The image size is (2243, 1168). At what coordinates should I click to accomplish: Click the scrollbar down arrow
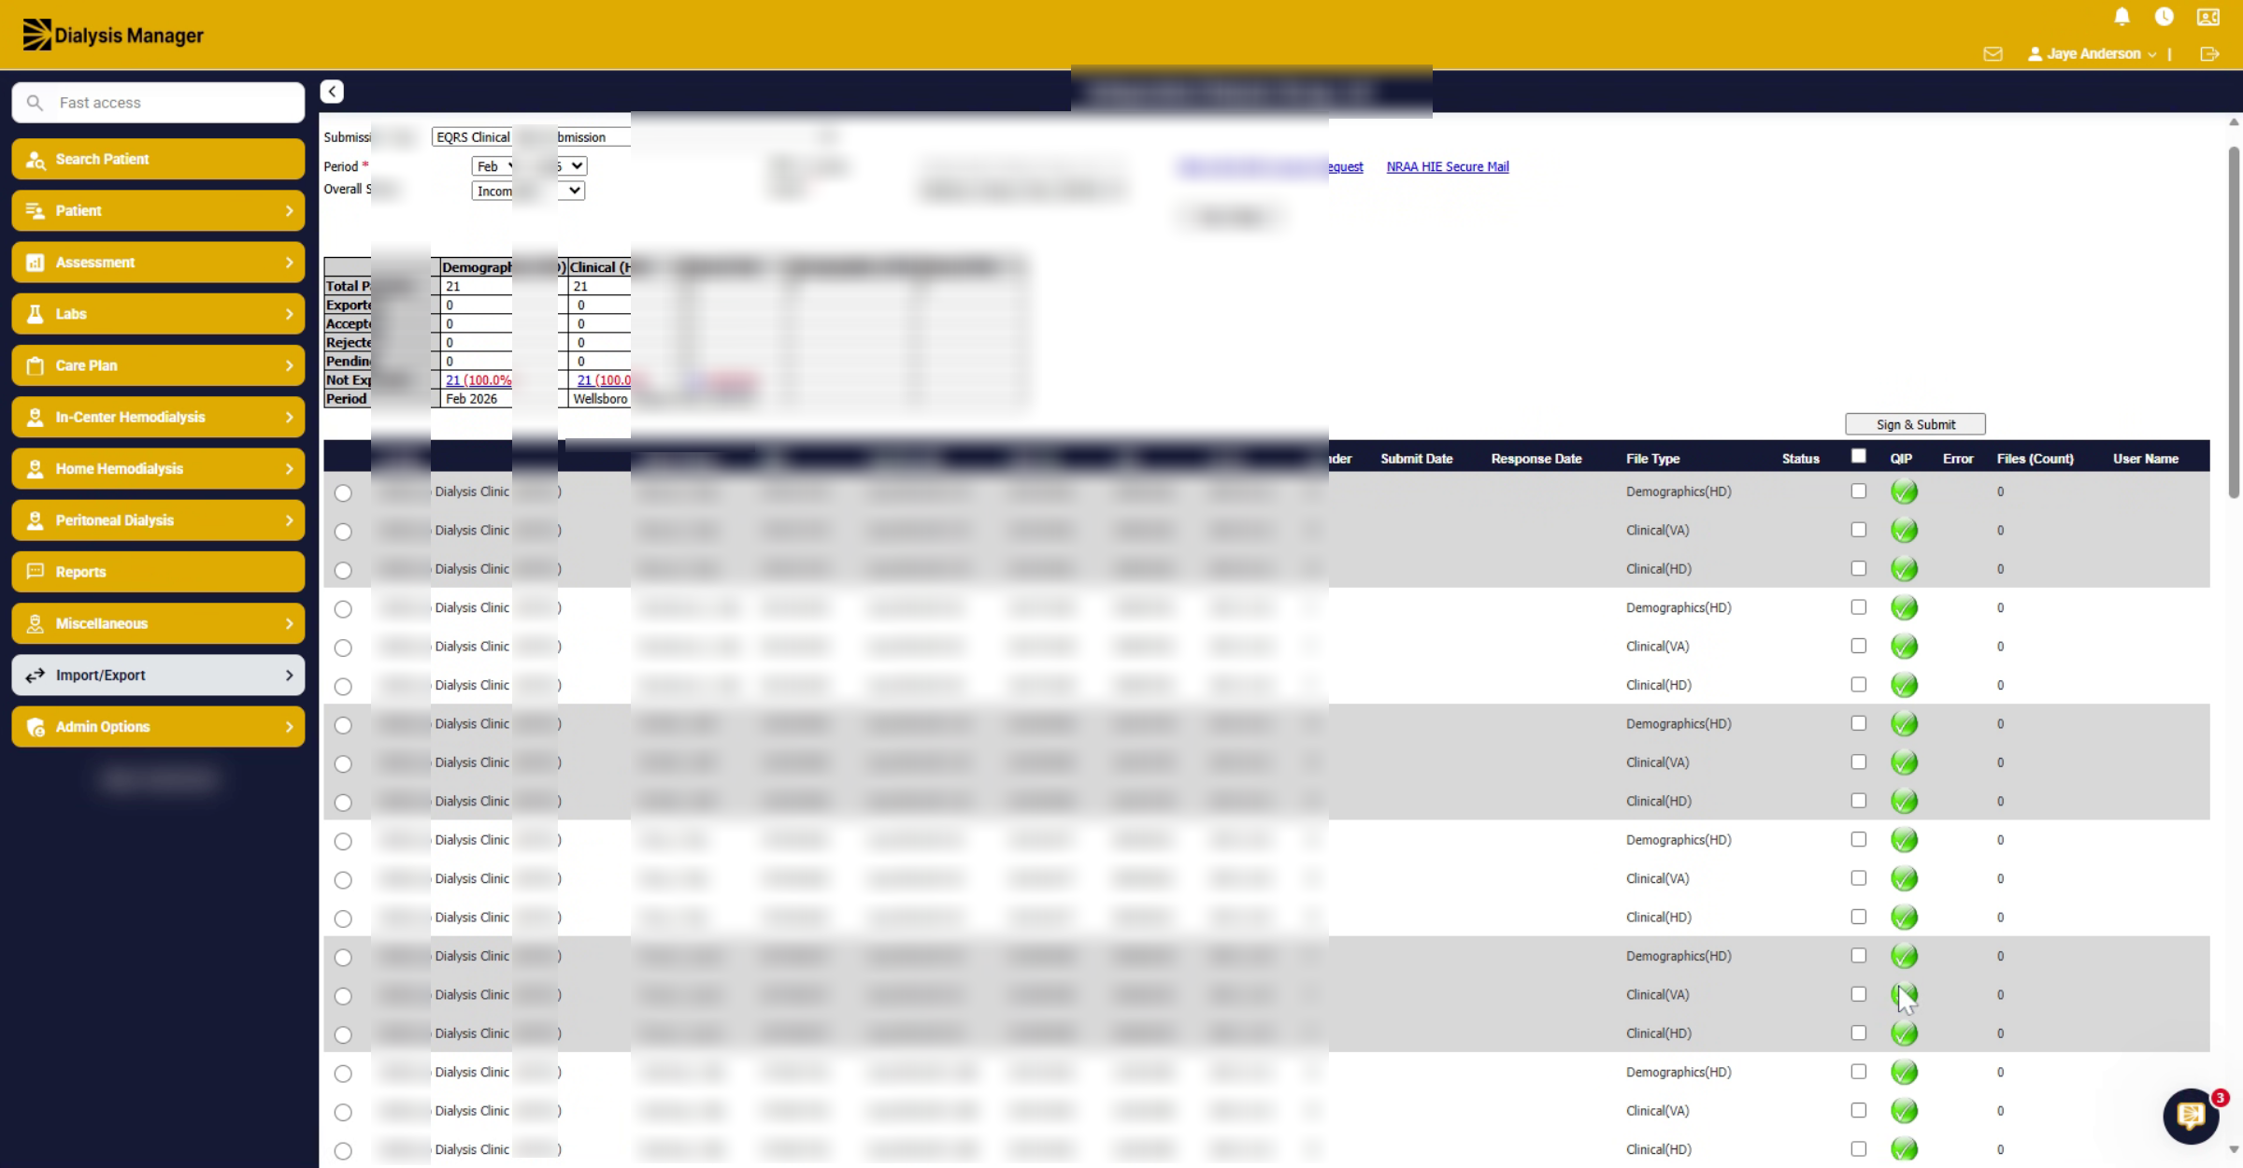coord(2234,1149)
